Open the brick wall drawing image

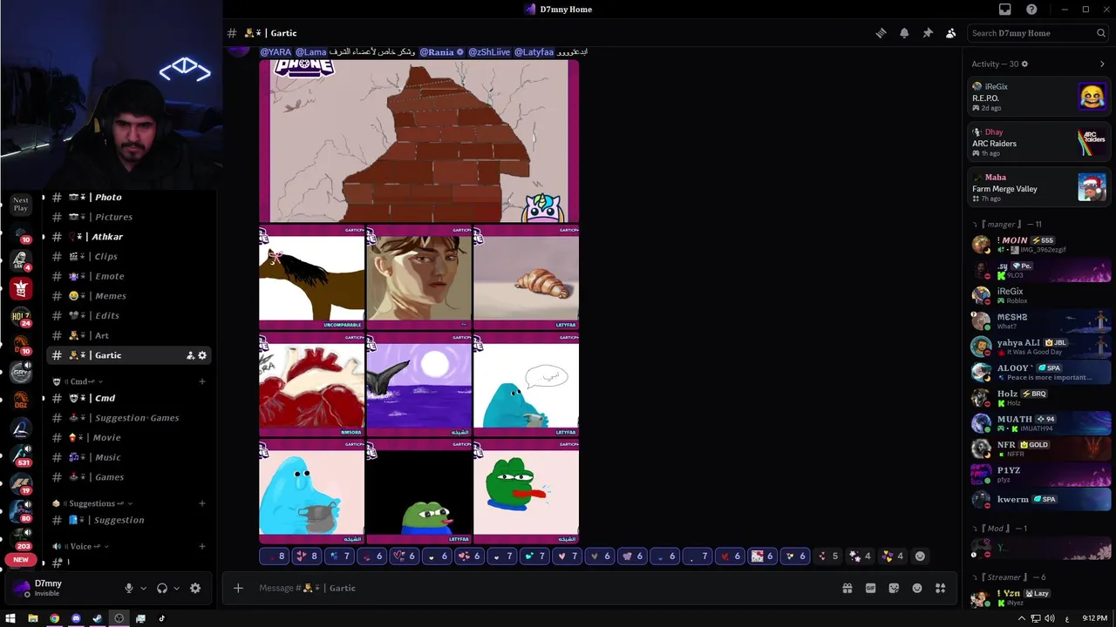click(x=418, y=141)
